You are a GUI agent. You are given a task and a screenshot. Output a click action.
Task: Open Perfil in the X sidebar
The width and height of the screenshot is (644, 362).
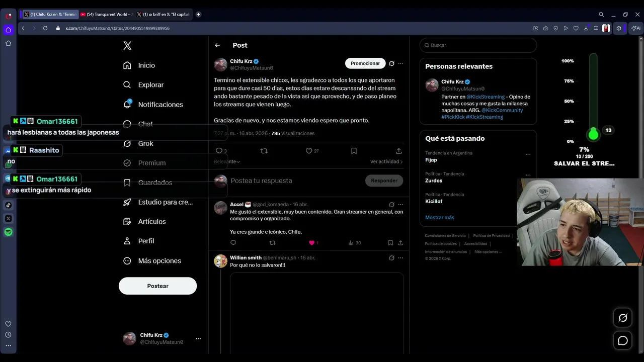tap(139, 241)
